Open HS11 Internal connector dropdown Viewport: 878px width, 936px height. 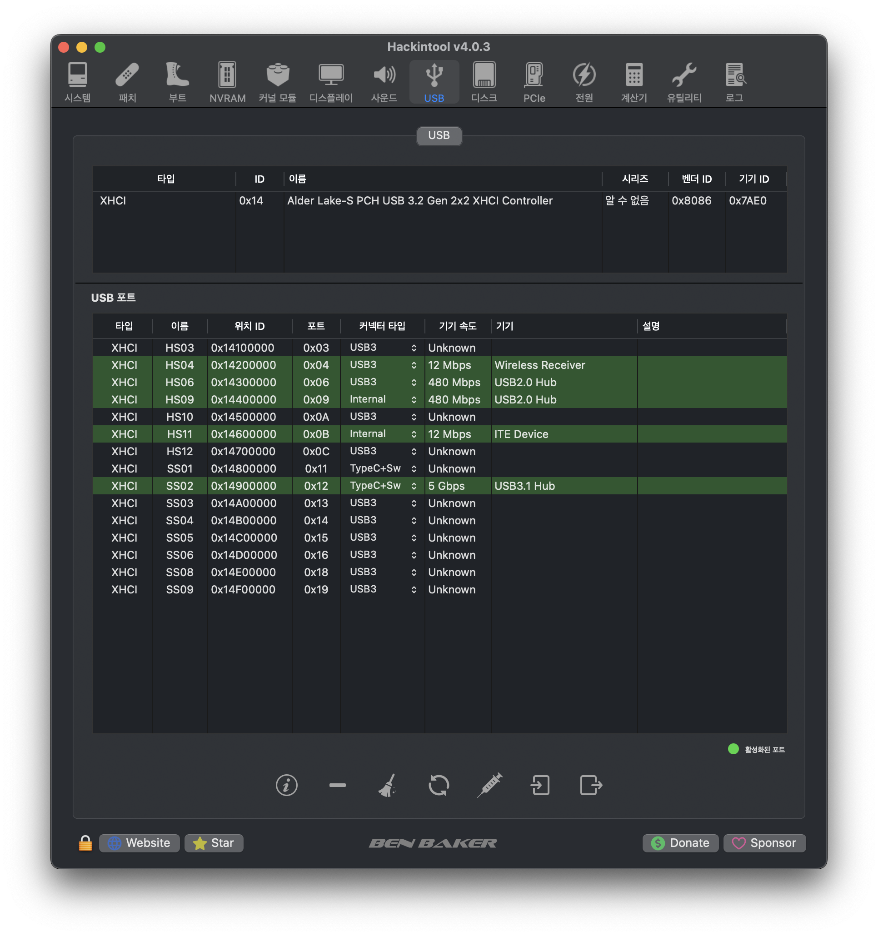point(382,433)
